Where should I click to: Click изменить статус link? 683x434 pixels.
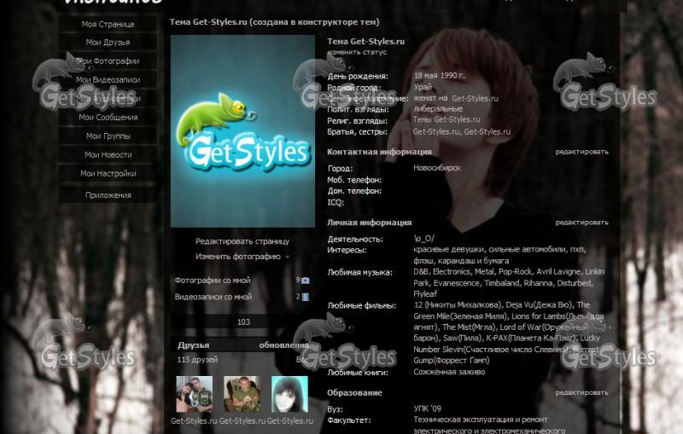pos(357,52)
